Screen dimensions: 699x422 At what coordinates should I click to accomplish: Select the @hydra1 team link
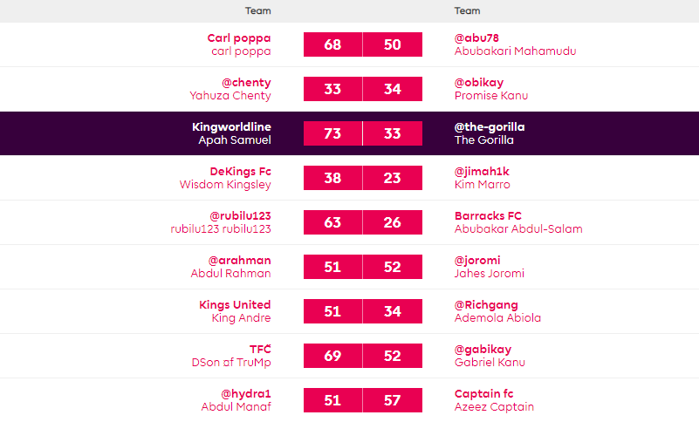click(245, 394)
